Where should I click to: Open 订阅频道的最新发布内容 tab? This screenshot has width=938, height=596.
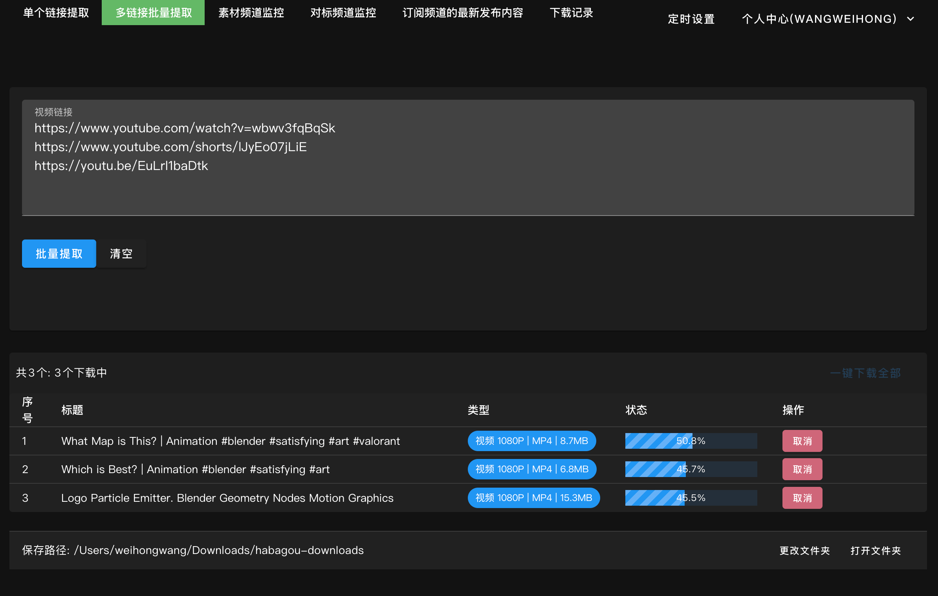pyautogui.click(x=462, y=13)
